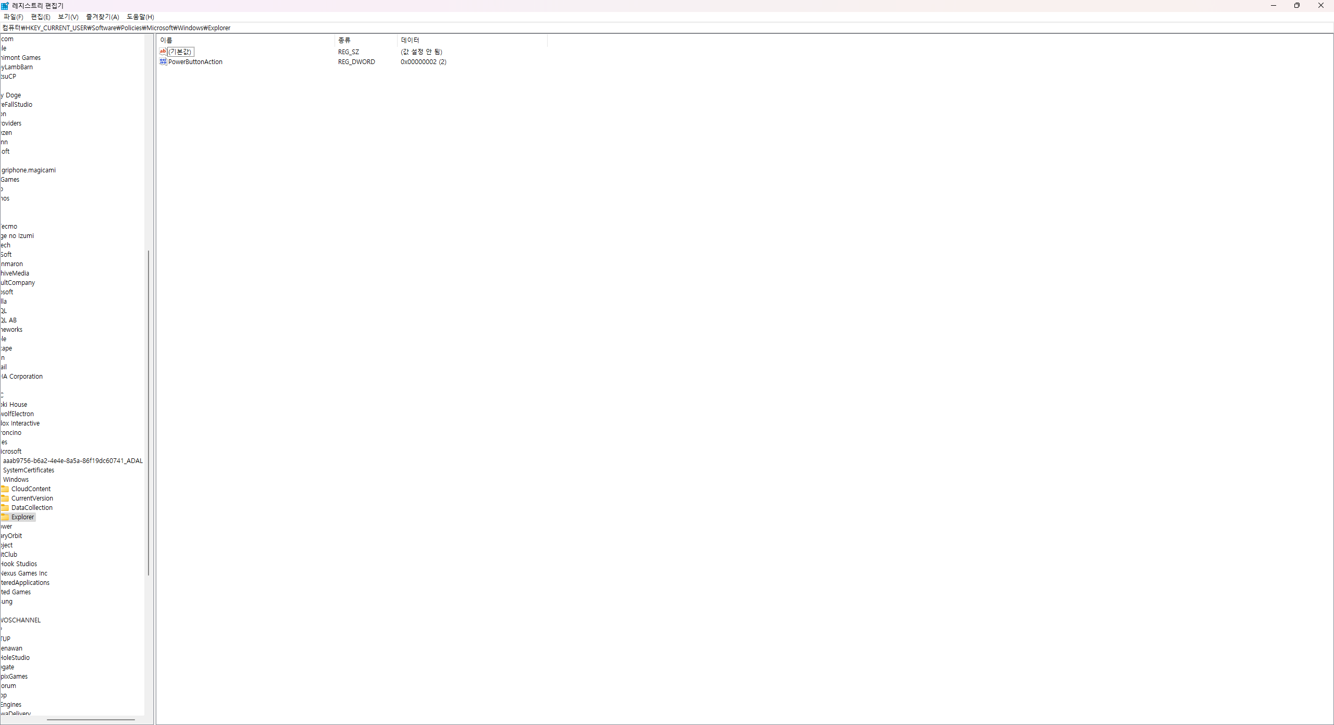Screen dimensions: 1334x725
Task: Click the REG_DWORD type cell
Action: click(356, 61)
